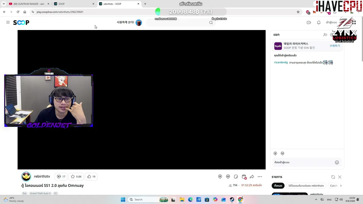This screenshot has width=363, height=204.
Task: Toggle the like button showing 19
Action: [x=91, y=177]
